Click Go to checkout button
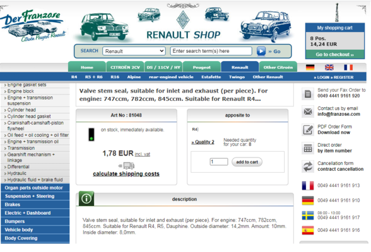The image size is (371, 252). 335,55
